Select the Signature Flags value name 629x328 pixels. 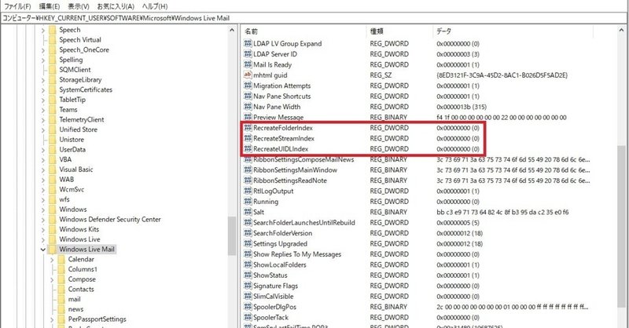tap(275, 286)
